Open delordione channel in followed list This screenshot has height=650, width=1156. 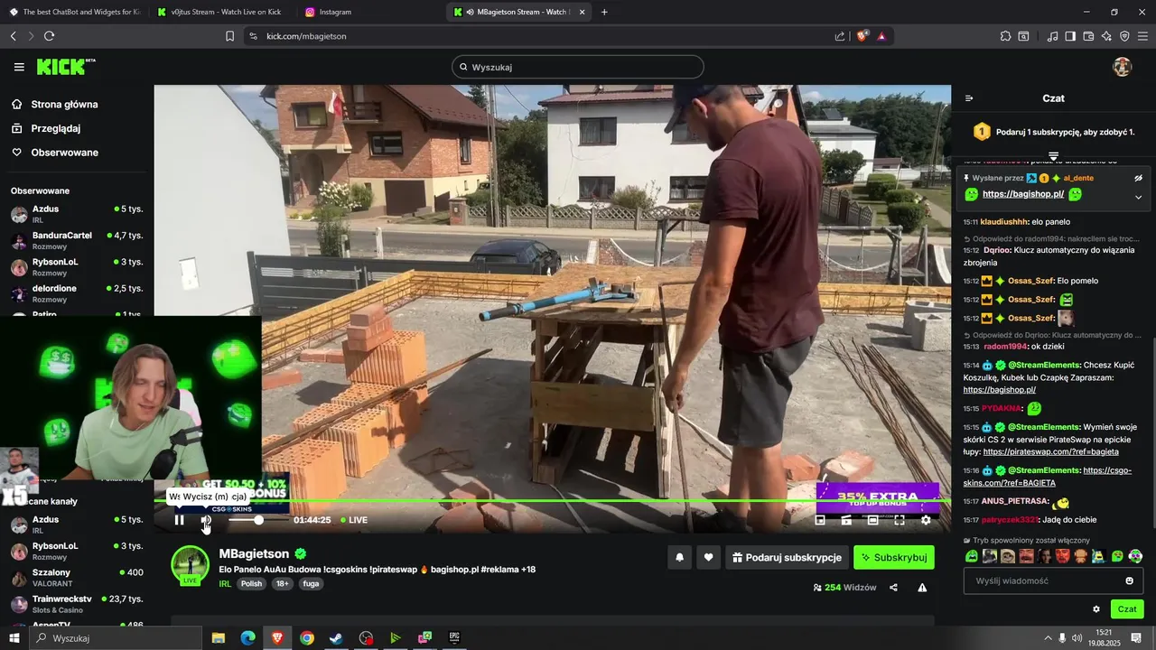[77, 293]
